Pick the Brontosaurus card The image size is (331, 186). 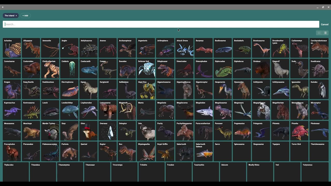pyautogui.click(x=261, y=48)
